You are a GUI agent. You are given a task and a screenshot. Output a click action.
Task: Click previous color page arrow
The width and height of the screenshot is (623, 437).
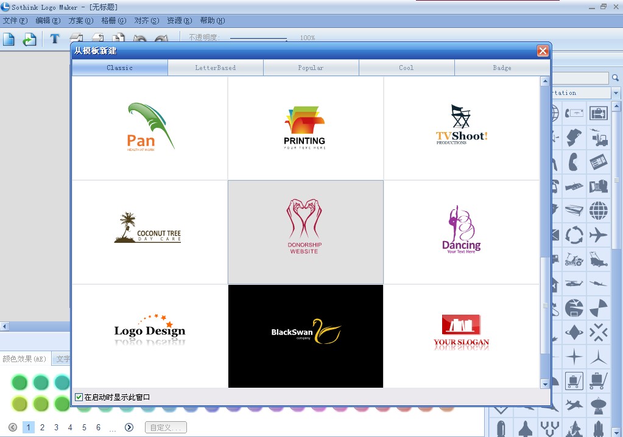13,427
